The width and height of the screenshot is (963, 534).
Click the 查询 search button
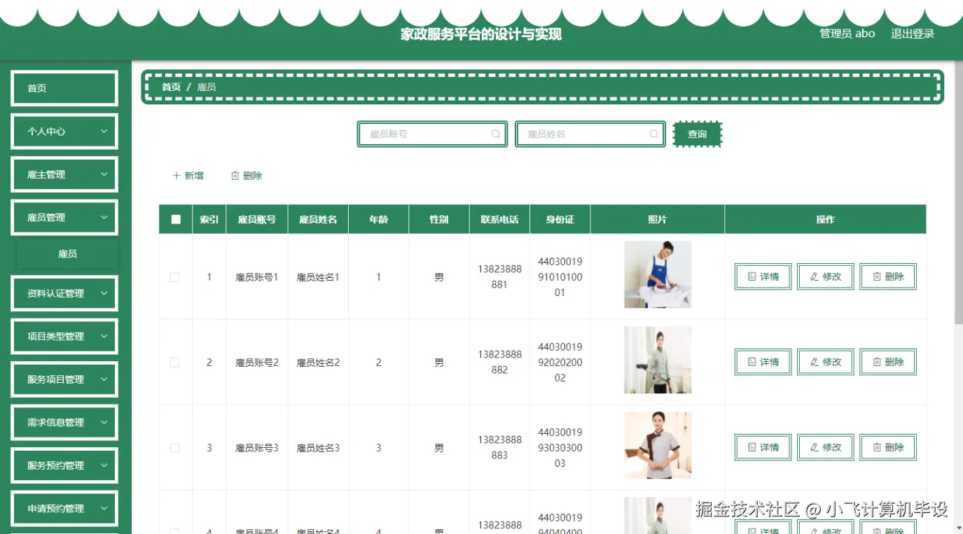pyautogui.click(x=697, y=134)
